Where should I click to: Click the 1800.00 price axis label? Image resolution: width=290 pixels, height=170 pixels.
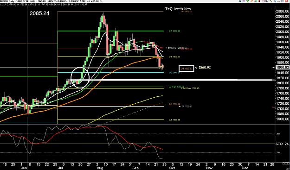[x=283, y=83]
